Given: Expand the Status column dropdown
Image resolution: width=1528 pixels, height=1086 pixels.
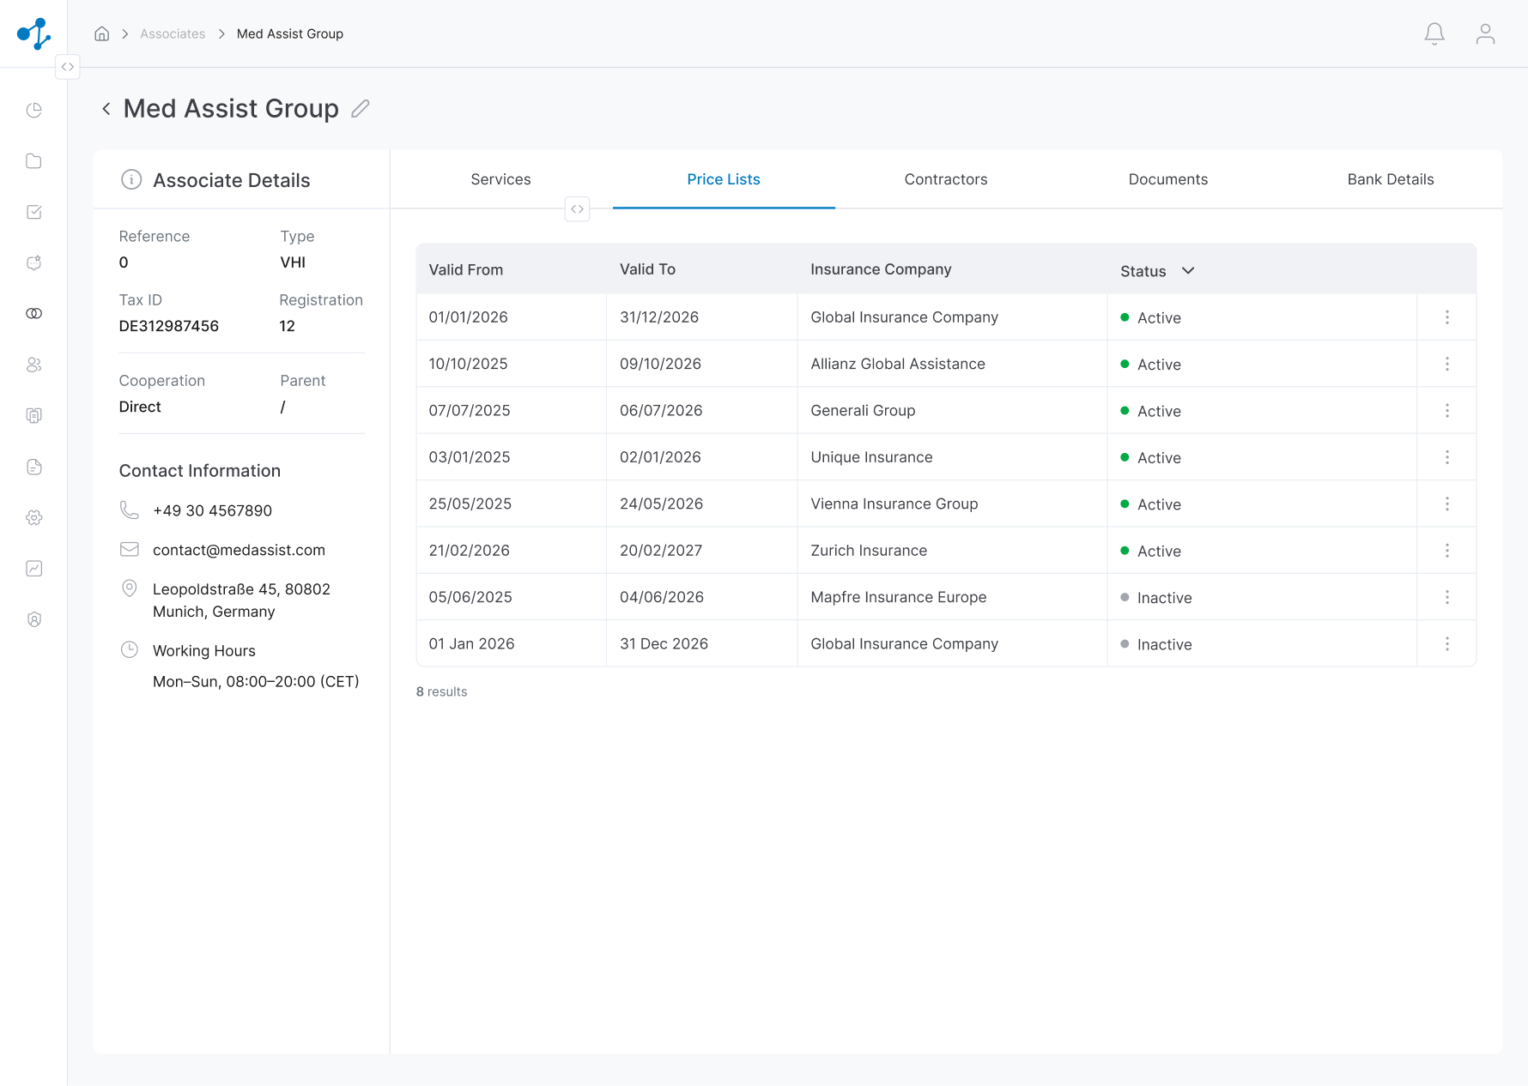Looking at the screenshot, I should click(x=1188, y=270).
